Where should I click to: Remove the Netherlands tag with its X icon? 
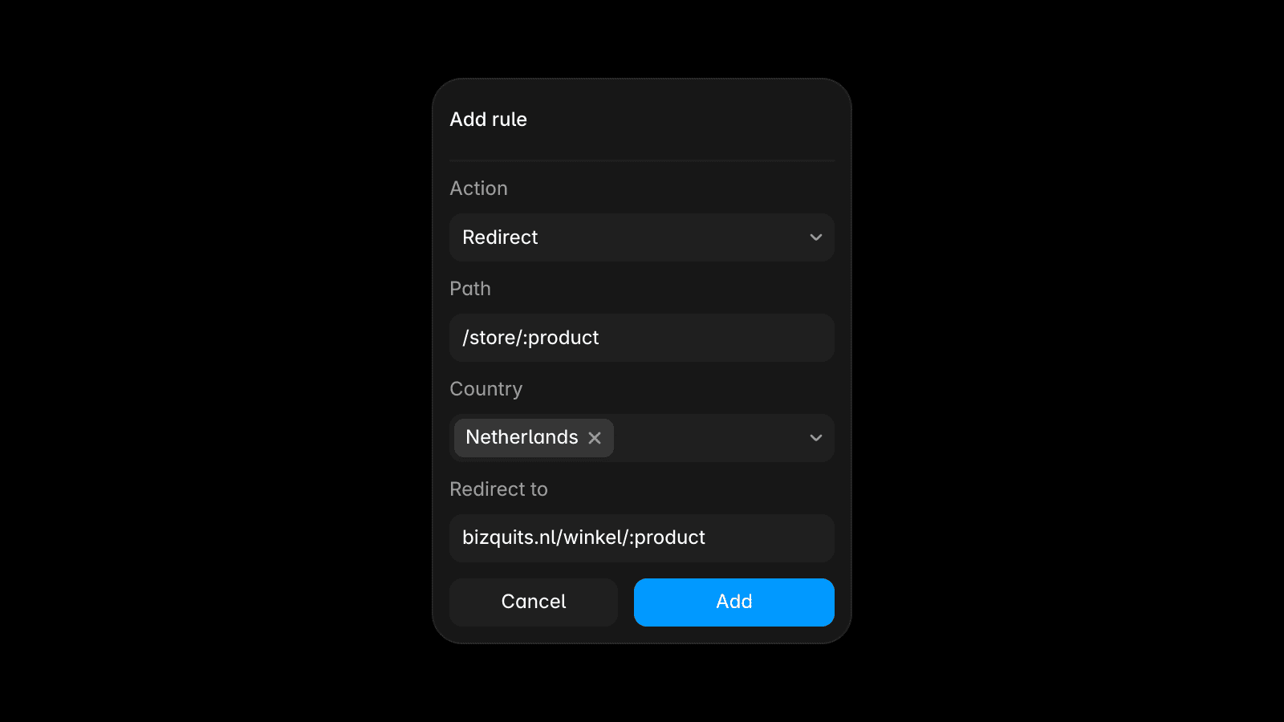595,438
